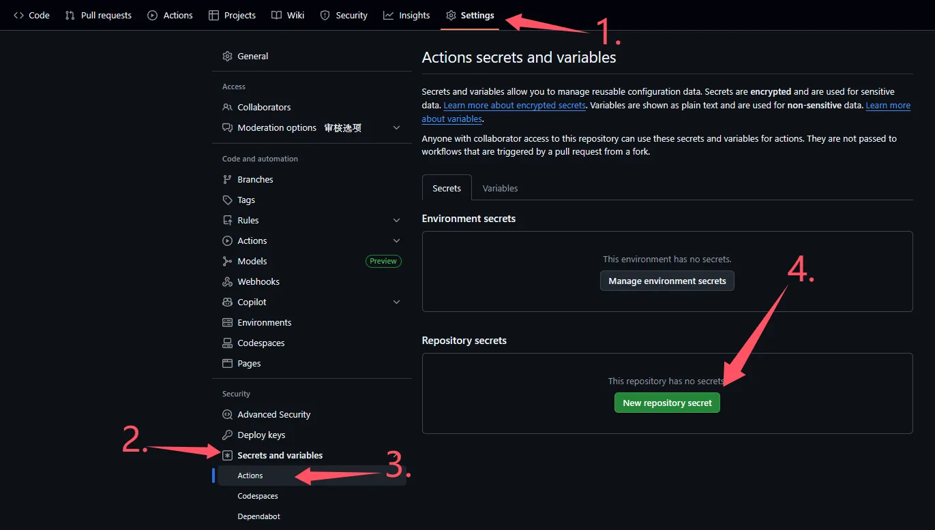Screen dimensions: 935x530
Task: Click the Advanced Security scan icon
Action: (228, 415)
